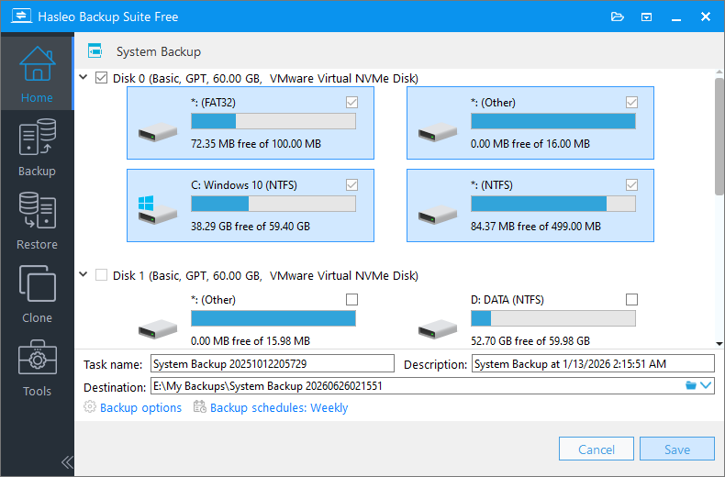Toggle the 16.00 MB Other partition checkbox
This screenshot has height=477, width=725.
click(631, 102)
